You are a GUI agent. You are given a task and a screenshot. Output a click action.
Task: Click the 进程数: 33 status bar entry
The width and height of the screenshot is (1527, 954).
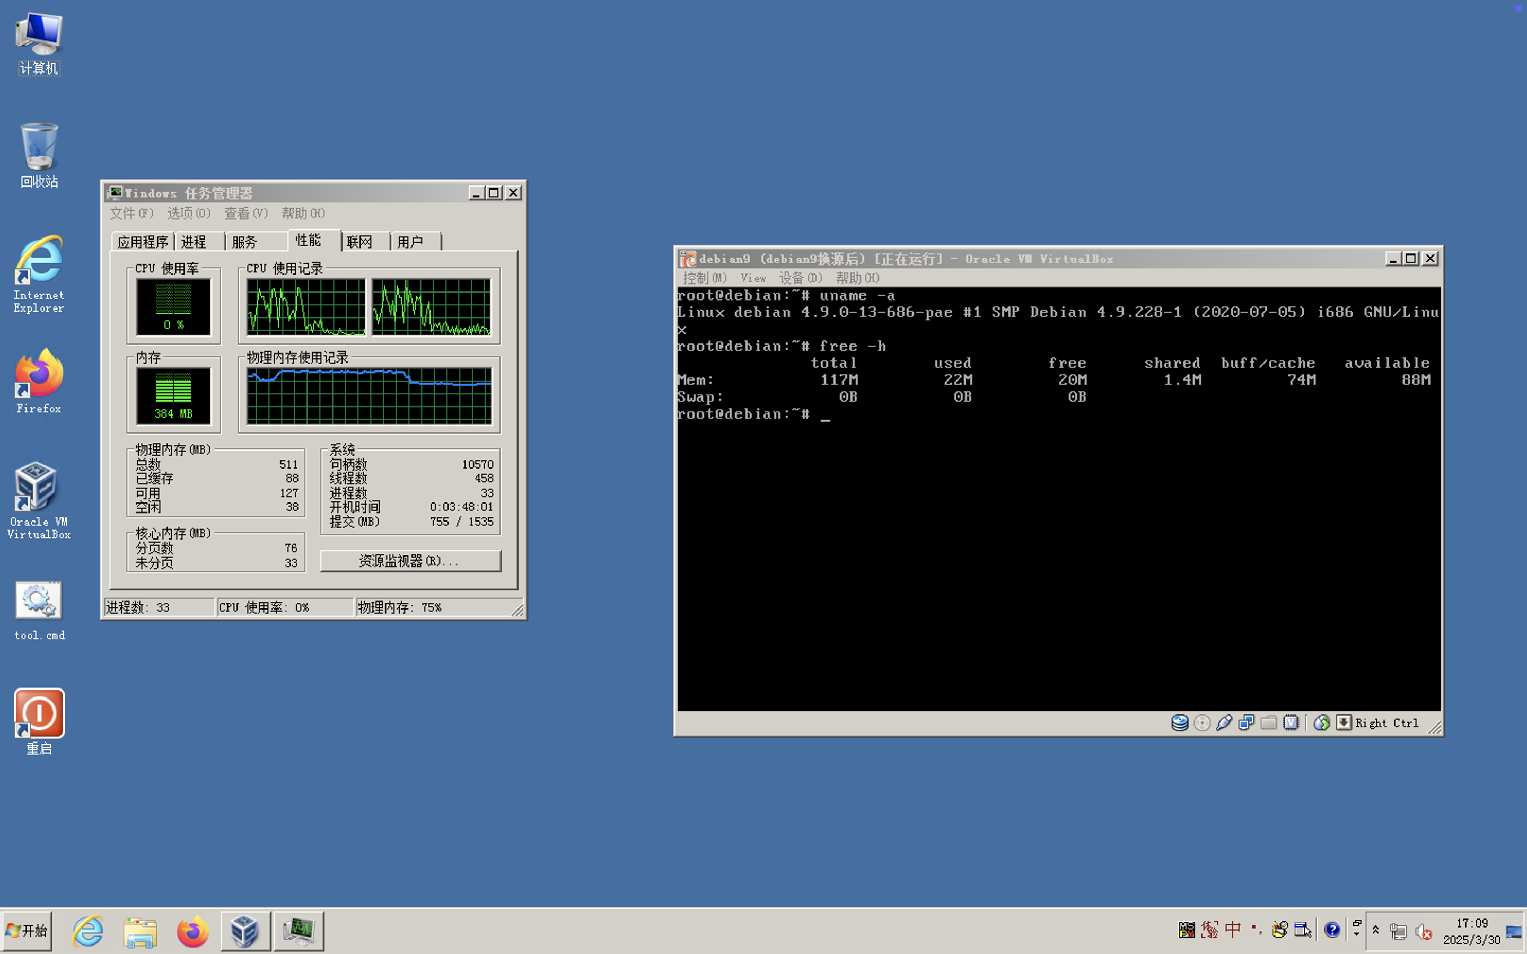159,607
